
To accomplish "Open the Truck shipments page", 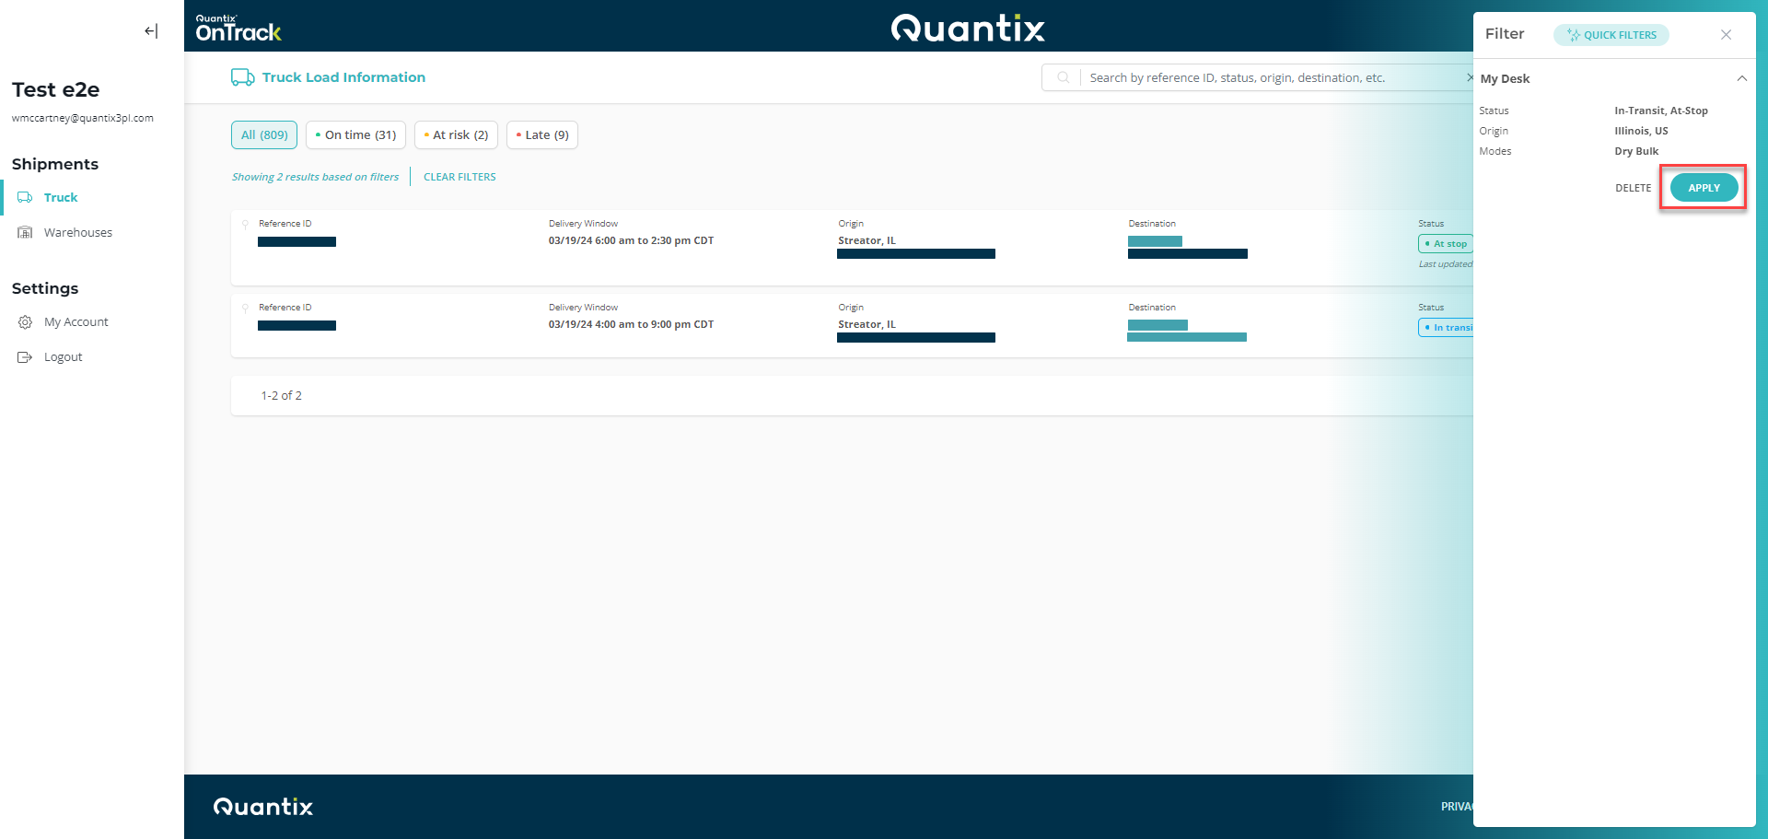I will (61, 198).
